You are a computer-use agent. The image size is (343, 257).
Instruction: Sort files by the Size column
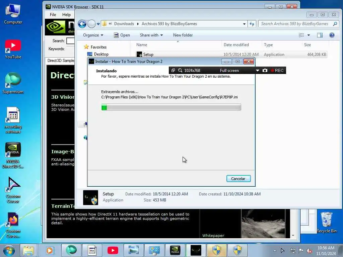click(x=307, y=45)
